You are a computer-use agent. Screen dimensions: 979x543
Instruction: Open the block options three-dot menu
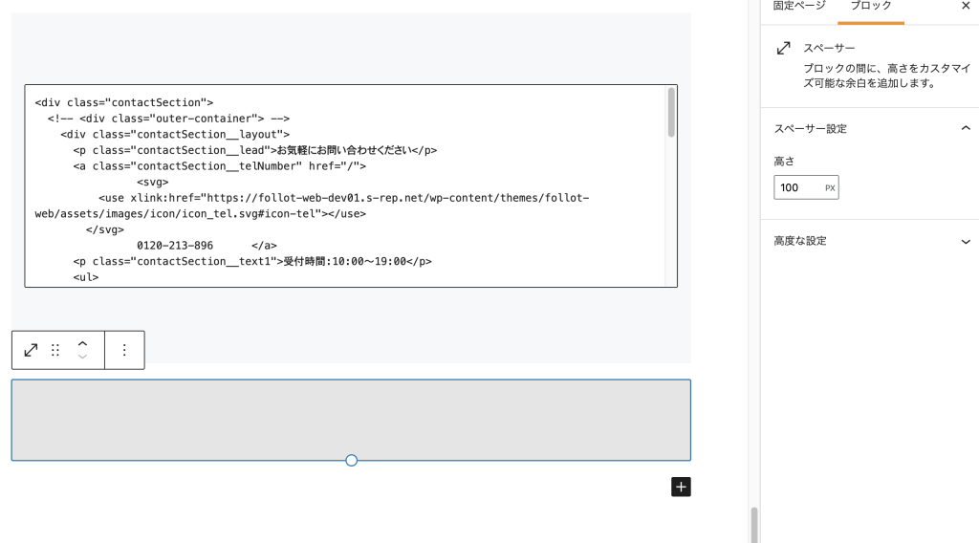click(x=124, y=350)
